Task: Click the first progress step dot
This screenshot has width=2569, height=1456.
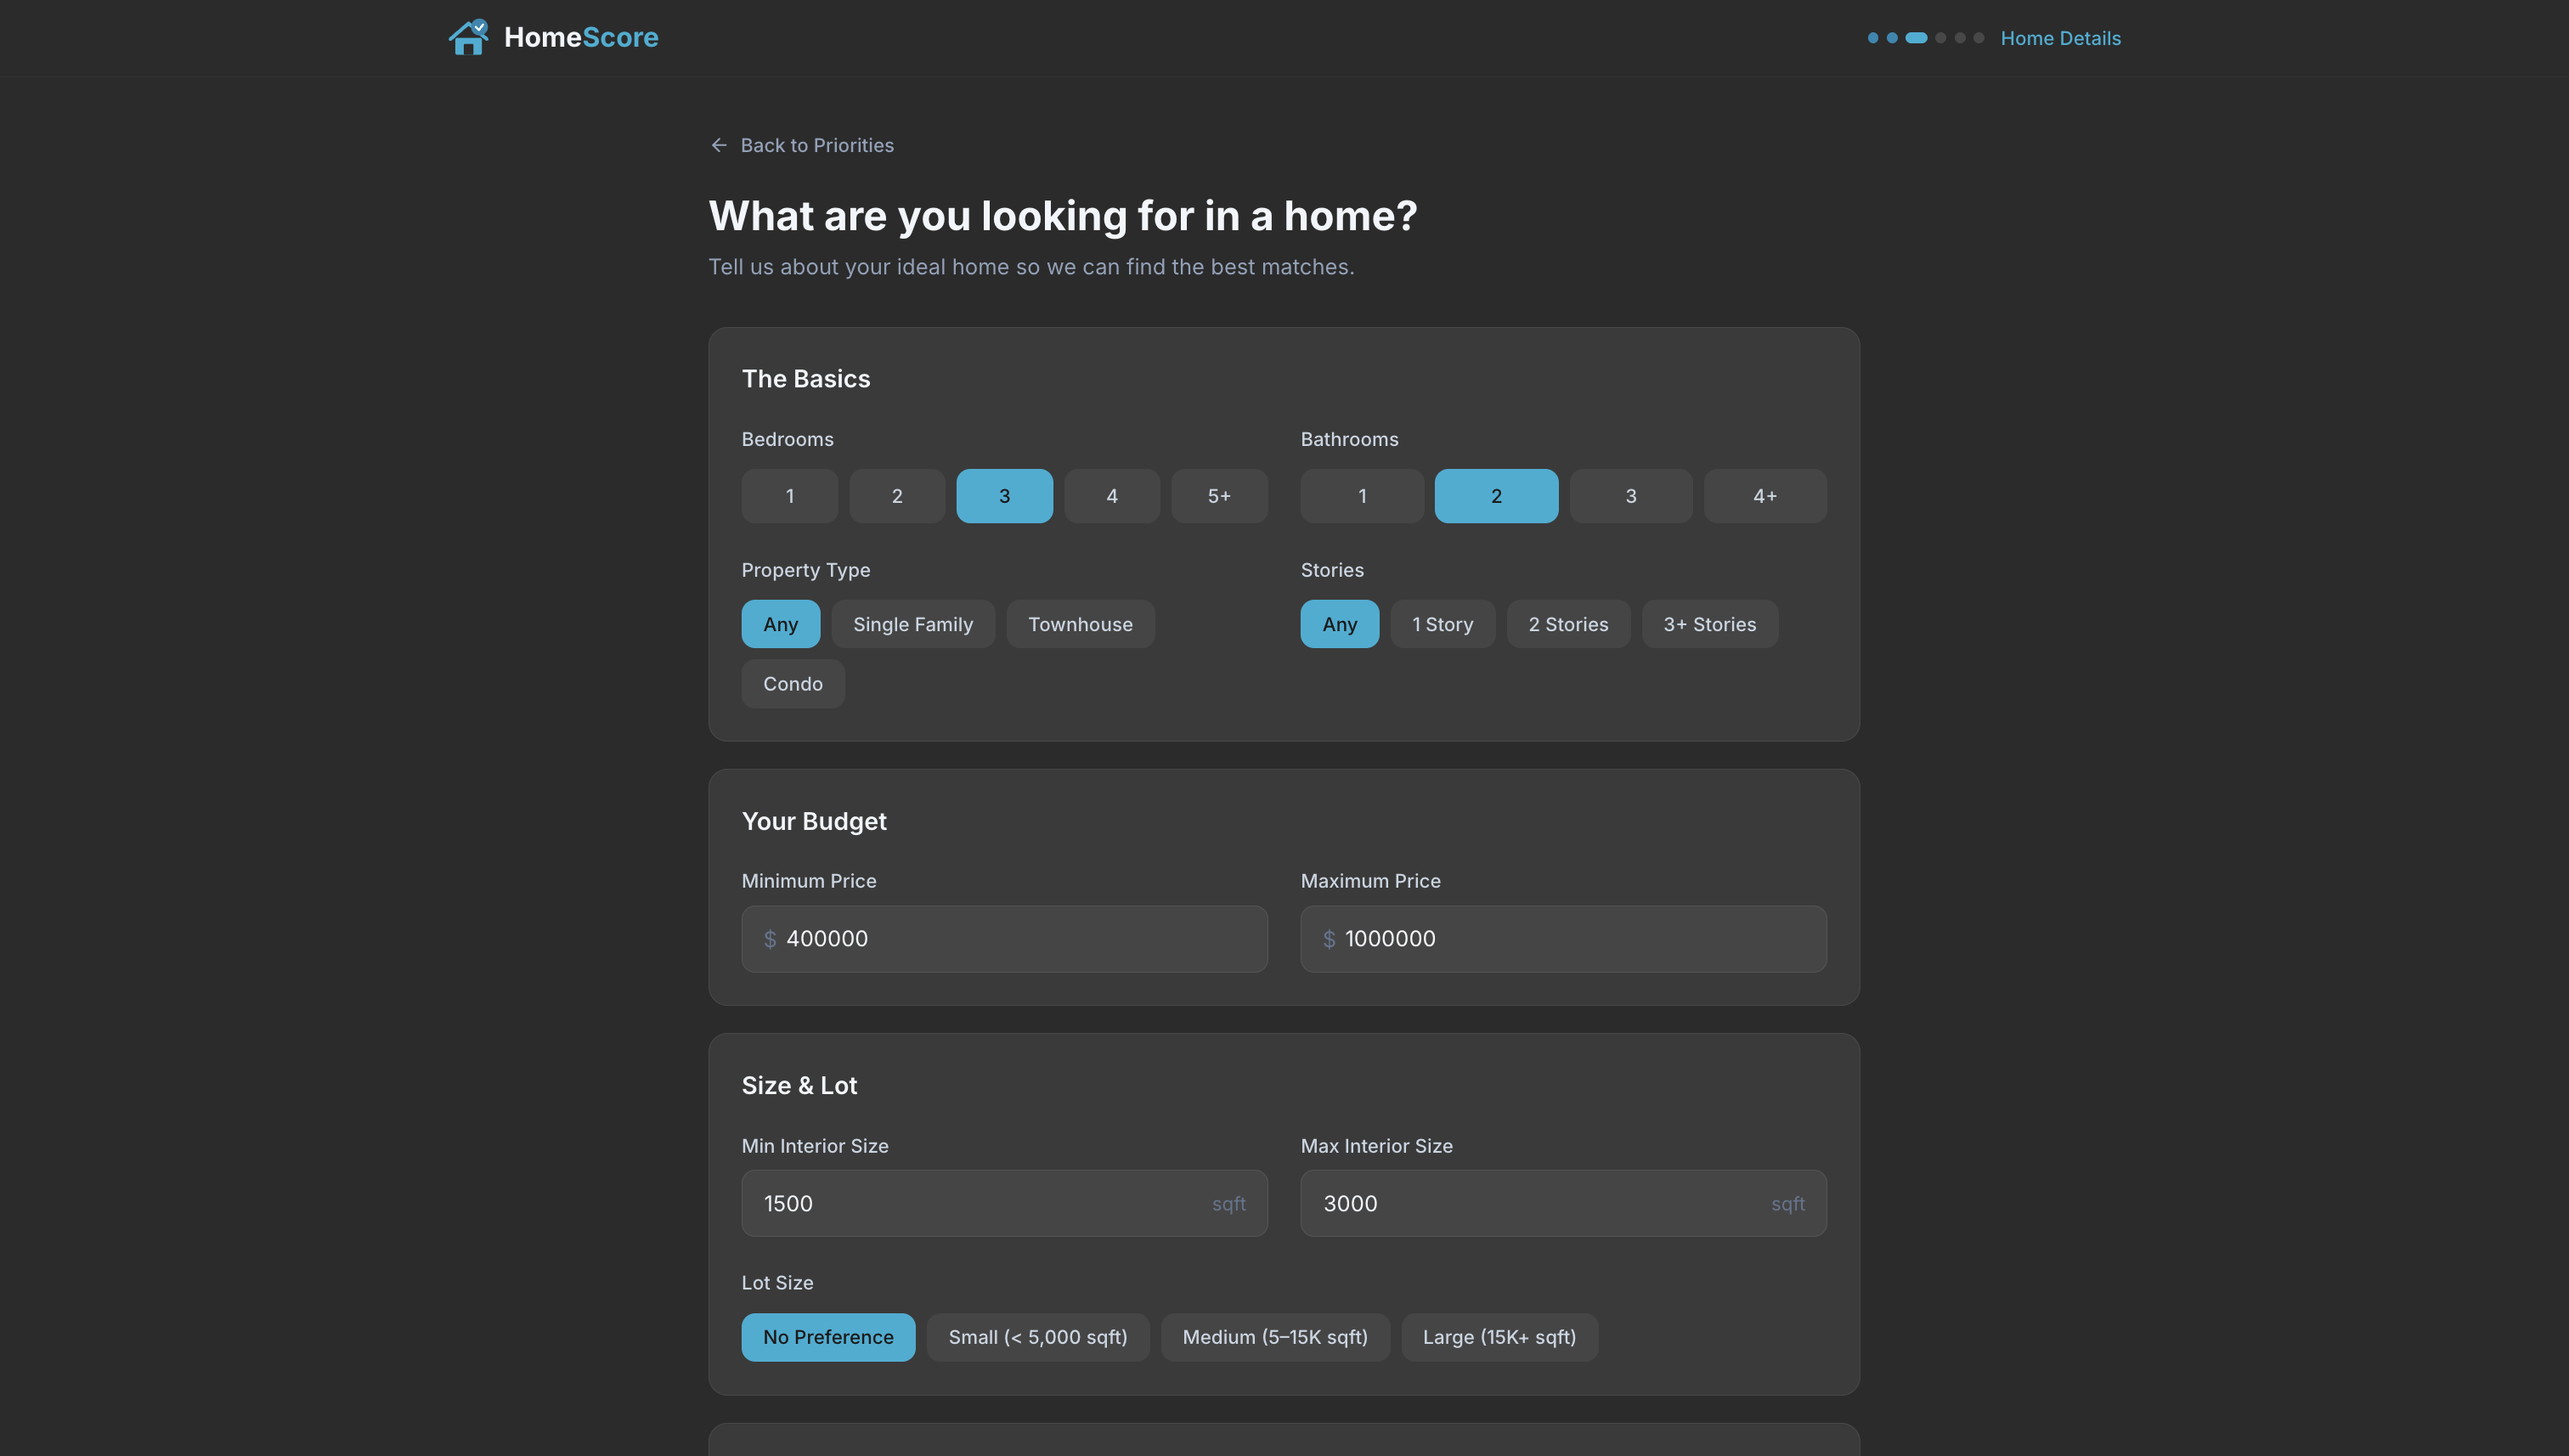Action: click(1872, 38)
